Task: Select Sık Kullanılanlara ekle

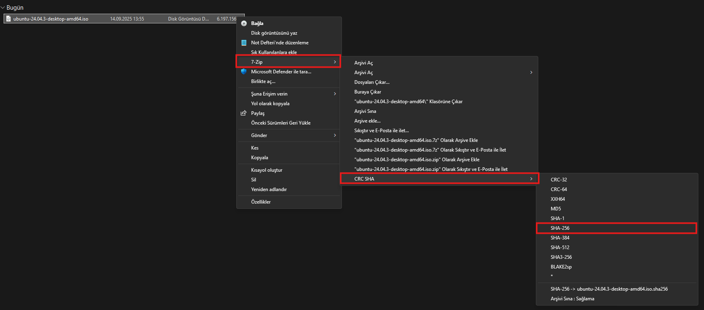Action: tap(289, 52)
